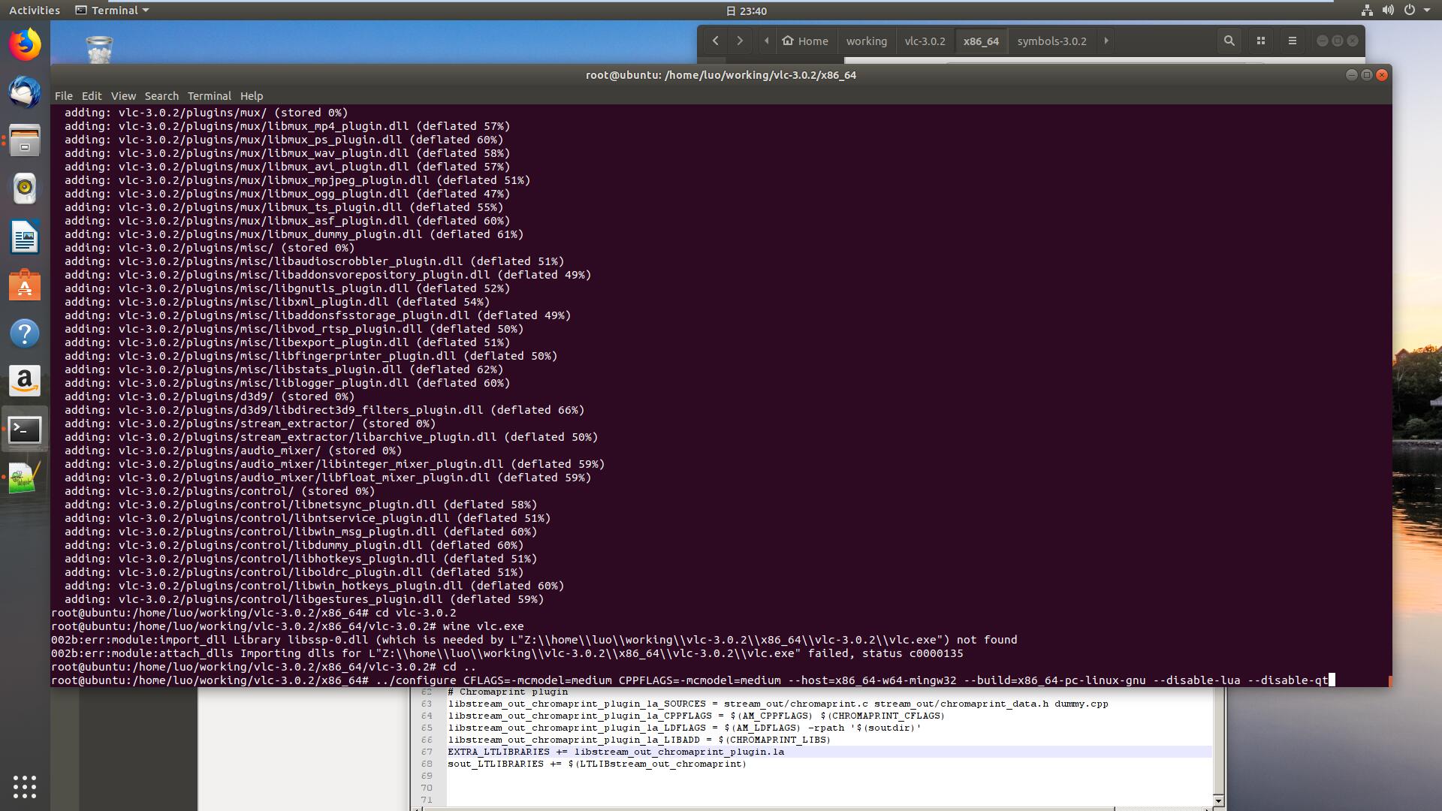Screen dimensions: 1442x811
Task: Open the Terminal menu in menubar
Action: coord(209,96)
